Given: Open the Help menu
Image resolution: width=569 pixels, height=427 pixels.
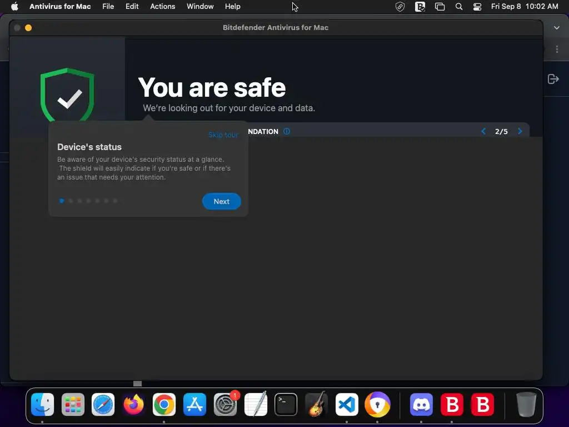Looking at the screenshot, I should click(x=233, y=6).
